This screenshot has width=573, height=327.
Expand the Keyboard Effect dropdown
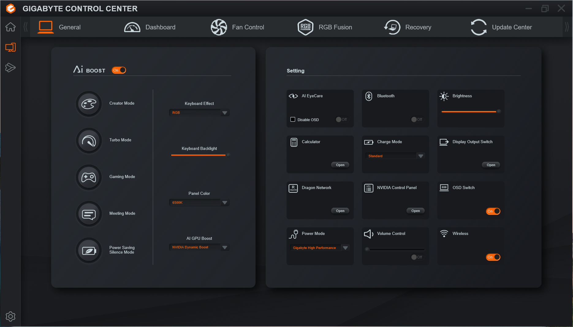(x=225, y=113)
